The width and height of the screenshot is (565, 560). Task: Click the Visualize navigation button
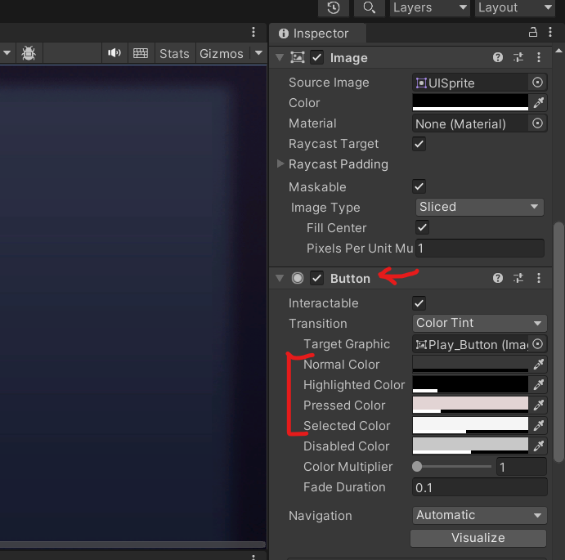pos(478,538)
